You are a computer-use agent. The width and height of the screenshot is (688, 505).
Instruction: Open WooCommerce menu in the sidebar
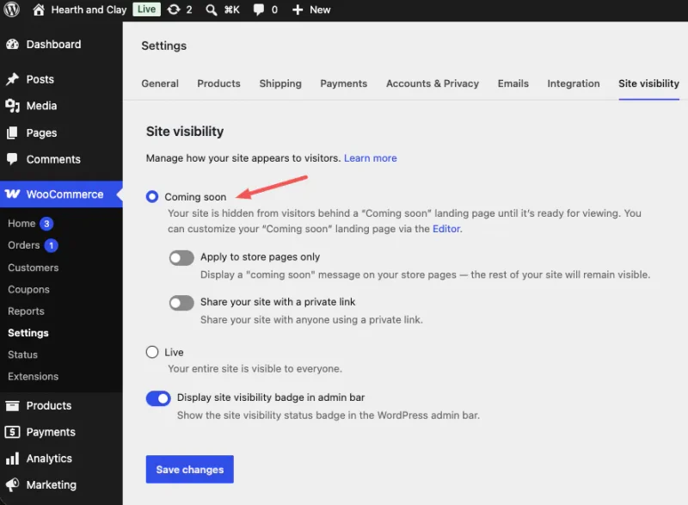pos(65,194)
